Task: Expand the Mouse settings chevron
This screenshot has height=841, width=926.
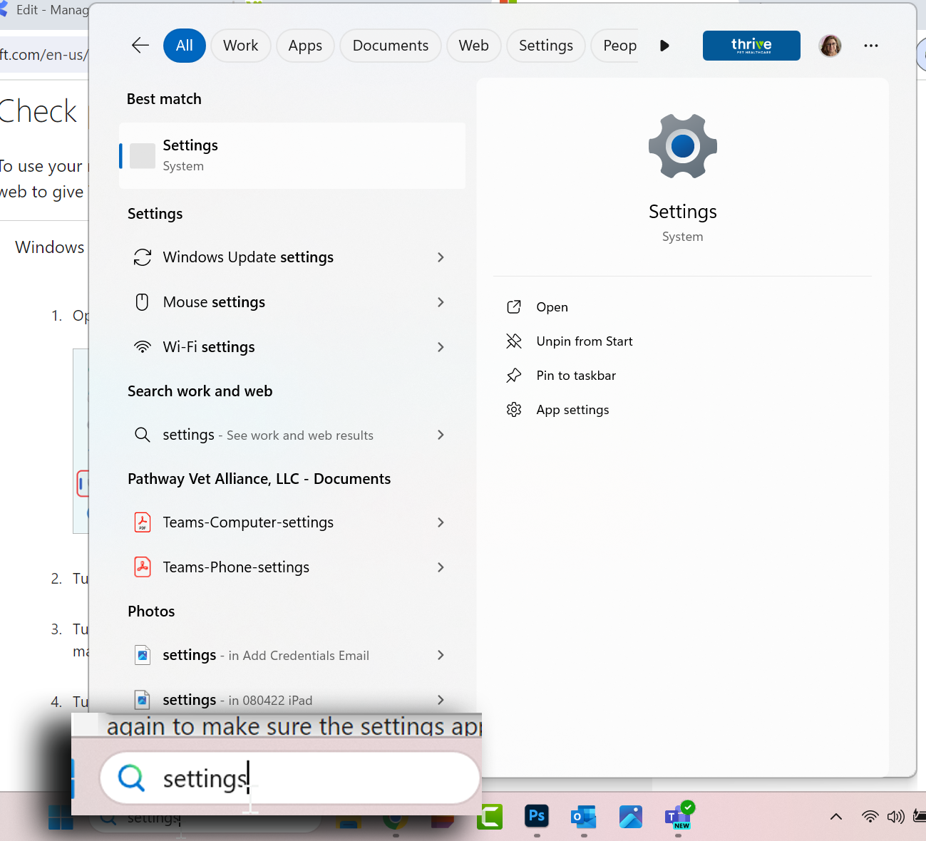Action: (x=441, y=302)
